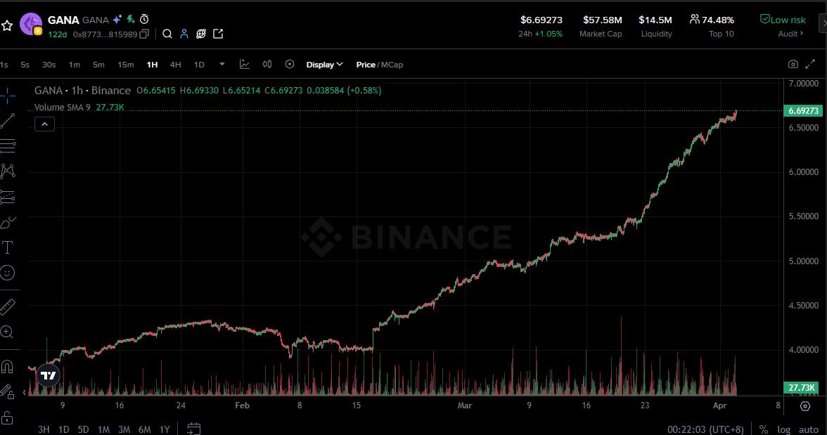Open the external link share icon

click(x=218, y=34)
